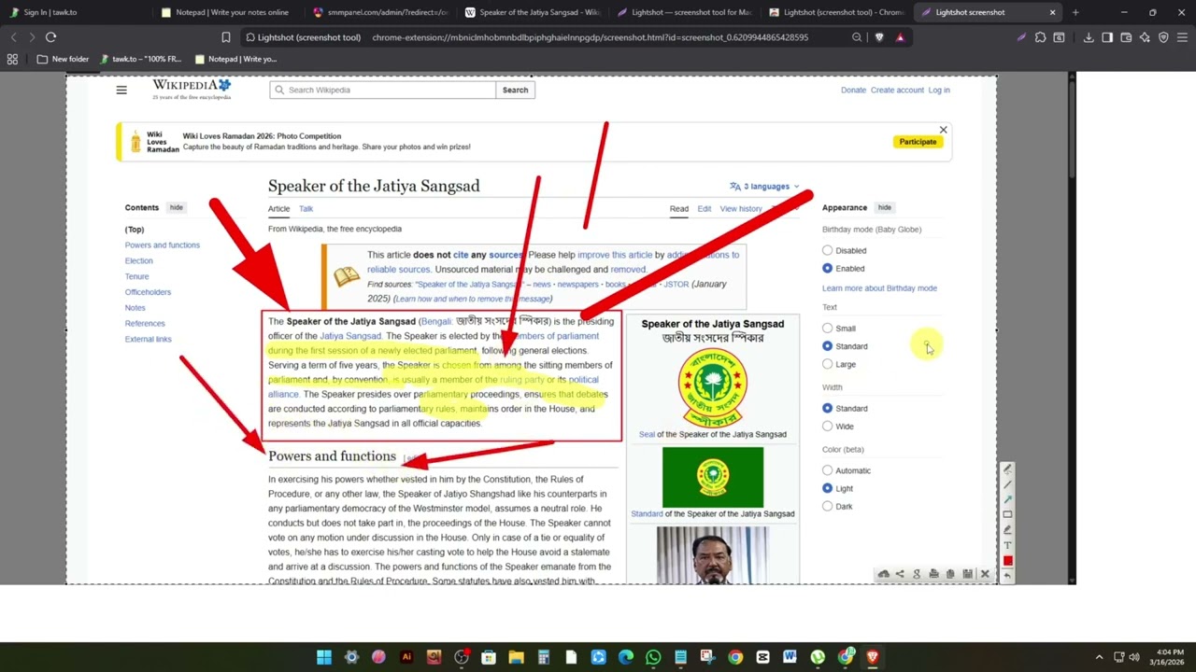The image size is (1196, 672).
Task: Upload screenshot to the cloud
Action: tap(883, 574)
